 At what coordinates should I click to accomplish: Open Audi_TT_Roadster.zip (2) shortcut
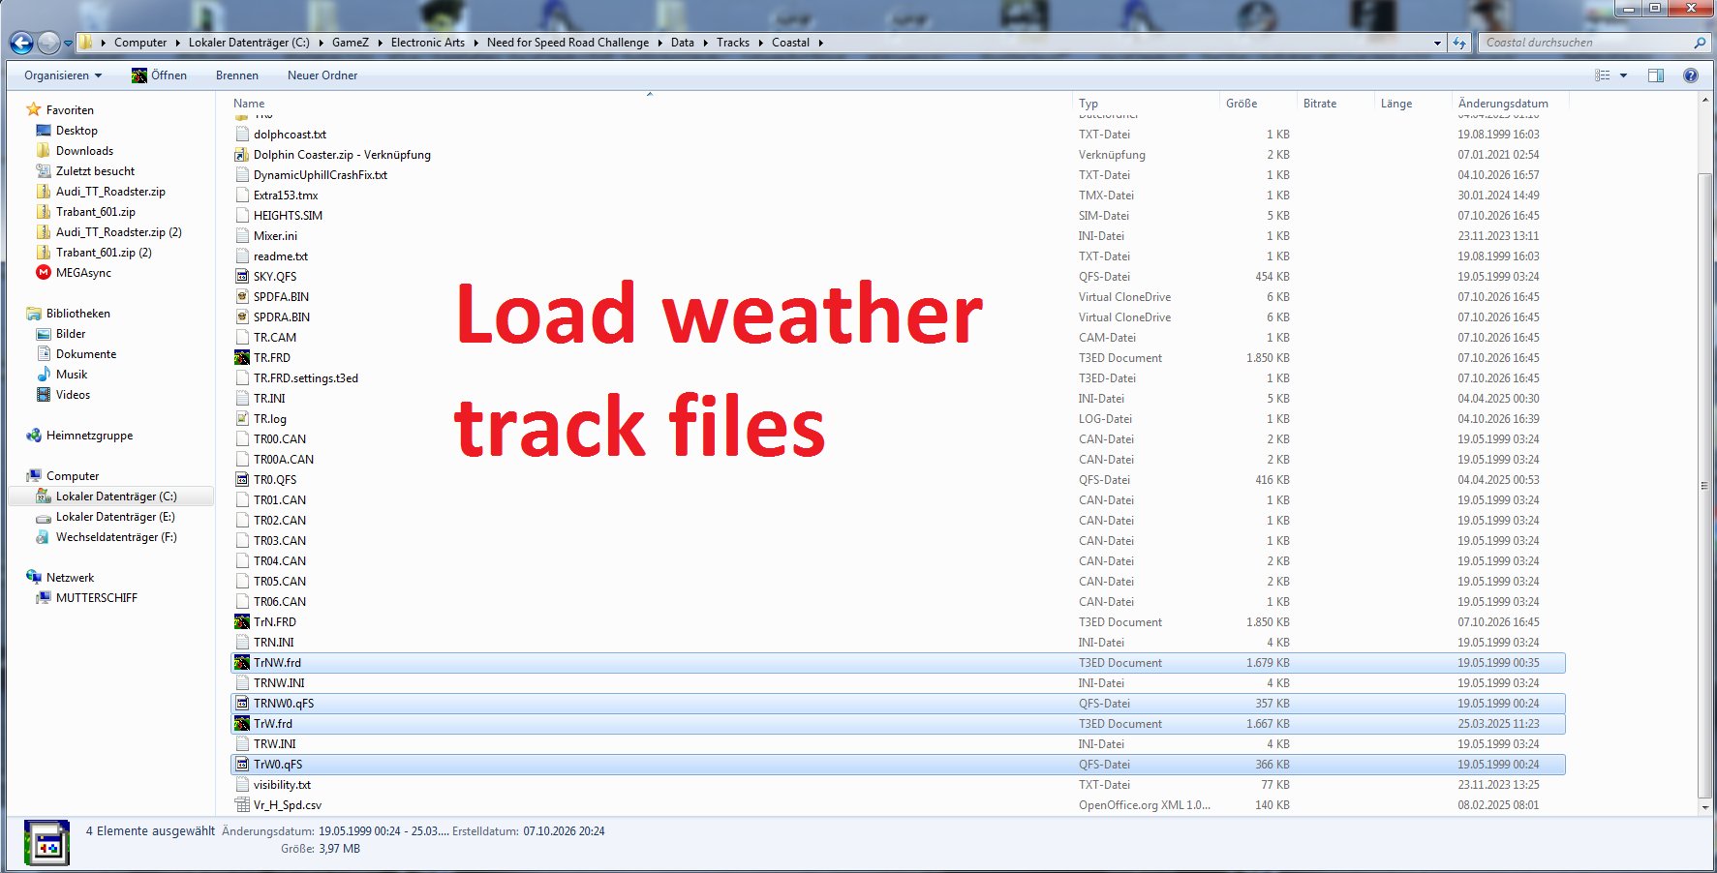(119, 232)
